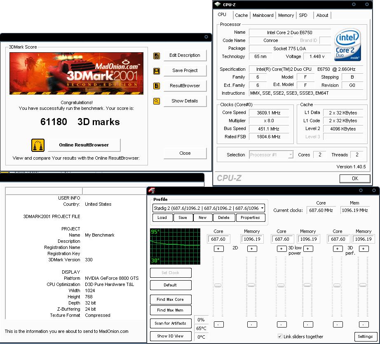Click the CPU-Z title bar icon
380x344 pixels.
coord(218,4)
